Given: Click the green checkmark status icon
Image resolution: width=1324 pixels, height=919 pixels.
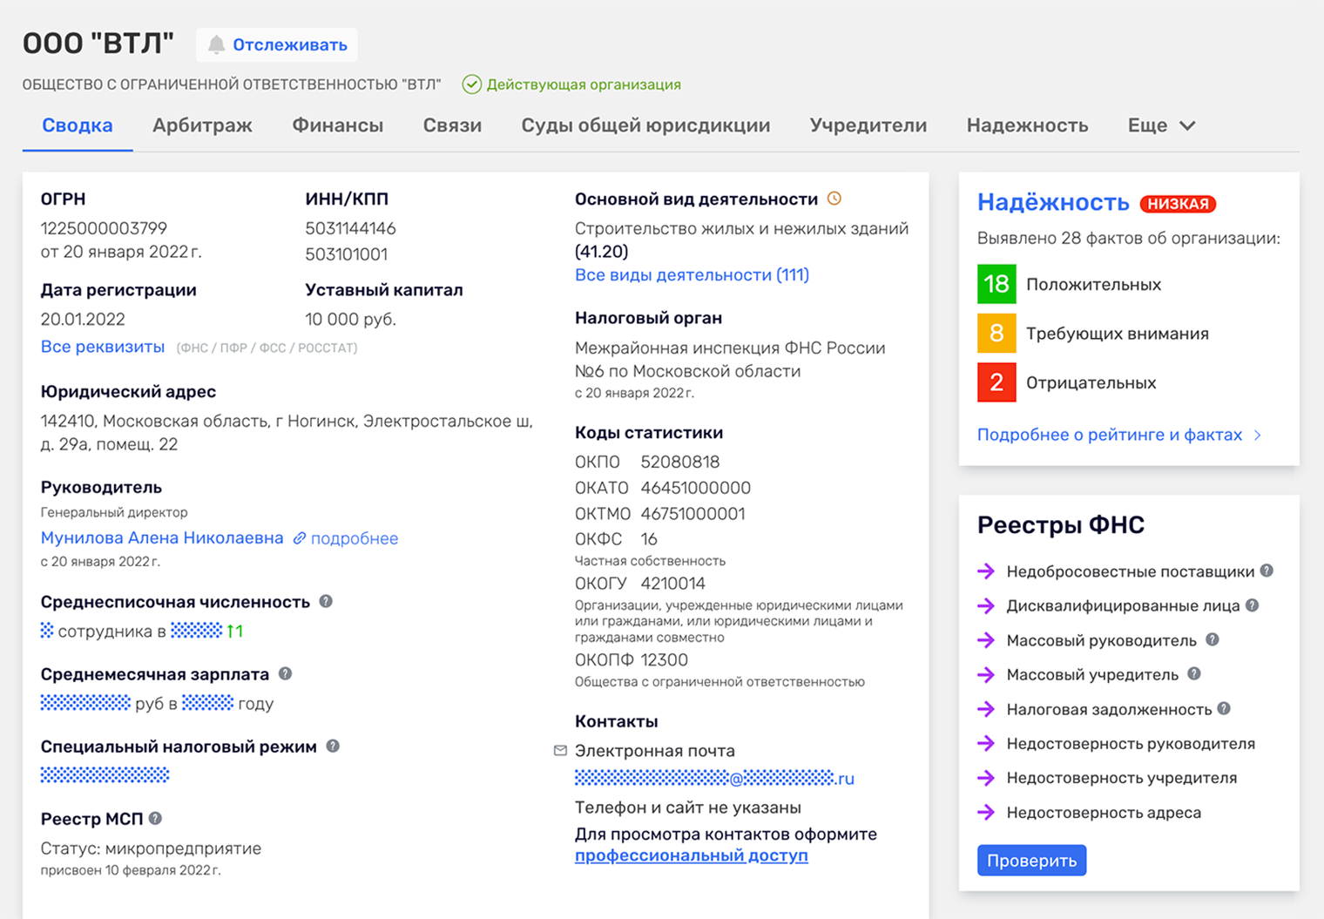Looking at the screenshot, I should [472, 84].
